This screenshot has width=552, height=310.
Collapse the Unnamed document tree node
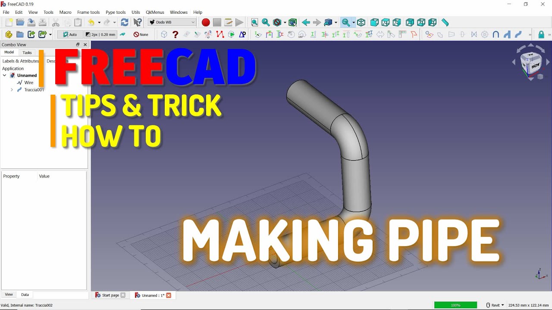pyautogui.click(x=5, y=75)
